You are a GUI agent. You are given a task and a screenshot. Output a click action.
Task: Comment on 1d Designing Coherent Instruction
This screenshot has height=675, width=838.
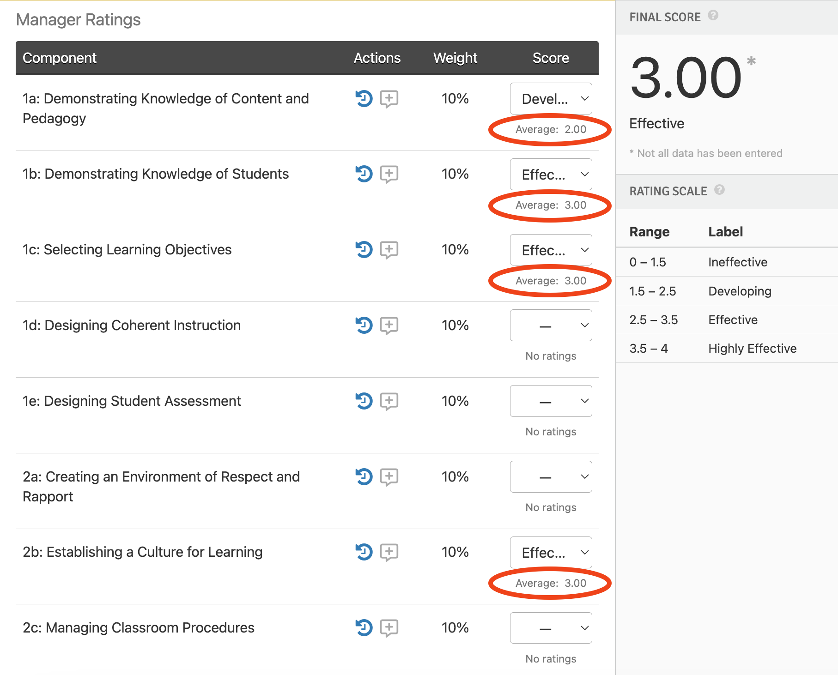click(x=389, y=326)
